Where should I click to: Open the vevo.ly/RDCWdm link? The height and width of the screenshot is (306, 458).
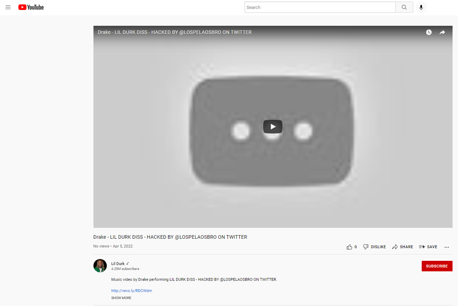(132, 291)
